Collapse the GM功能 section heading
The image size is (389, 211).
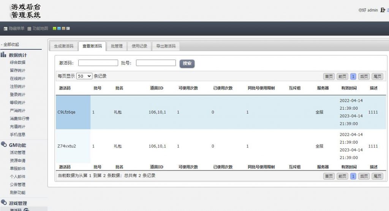[17, 145]
